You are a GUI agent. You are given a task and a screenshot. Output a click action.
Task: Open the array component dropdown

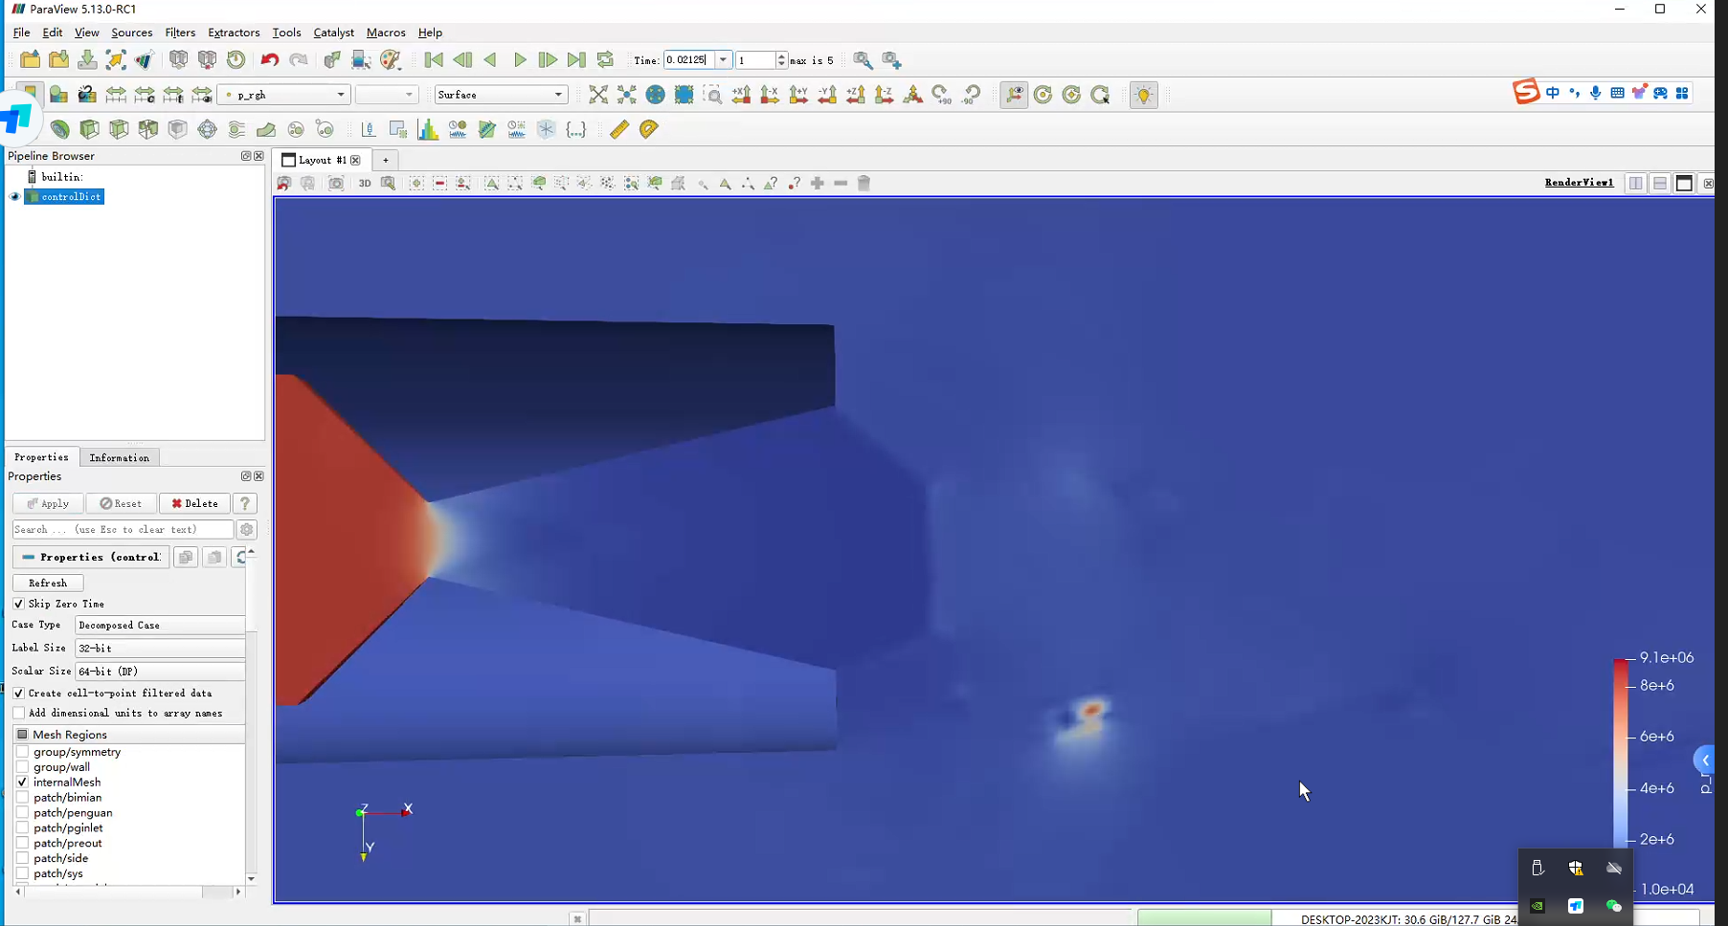pyautogui.click(x=387, y=95)
